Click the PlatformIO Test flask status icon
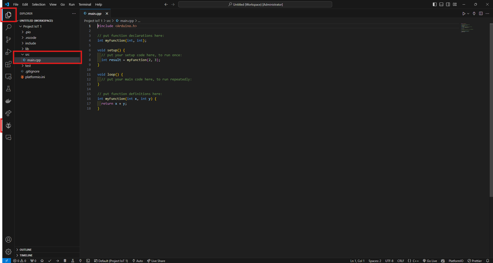 pyautogui.click(x=73, y=261)
